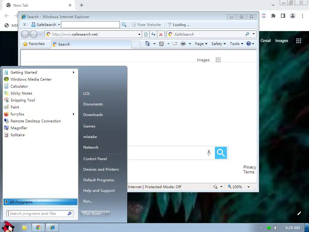Click the red Stop loading icon
309x232 pixels.
[161, 34]
